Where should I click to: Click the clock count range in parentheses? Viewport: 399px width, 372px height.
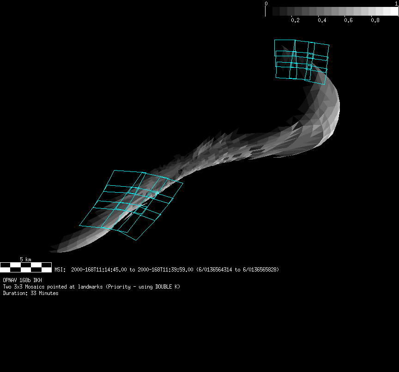[237, 270]
